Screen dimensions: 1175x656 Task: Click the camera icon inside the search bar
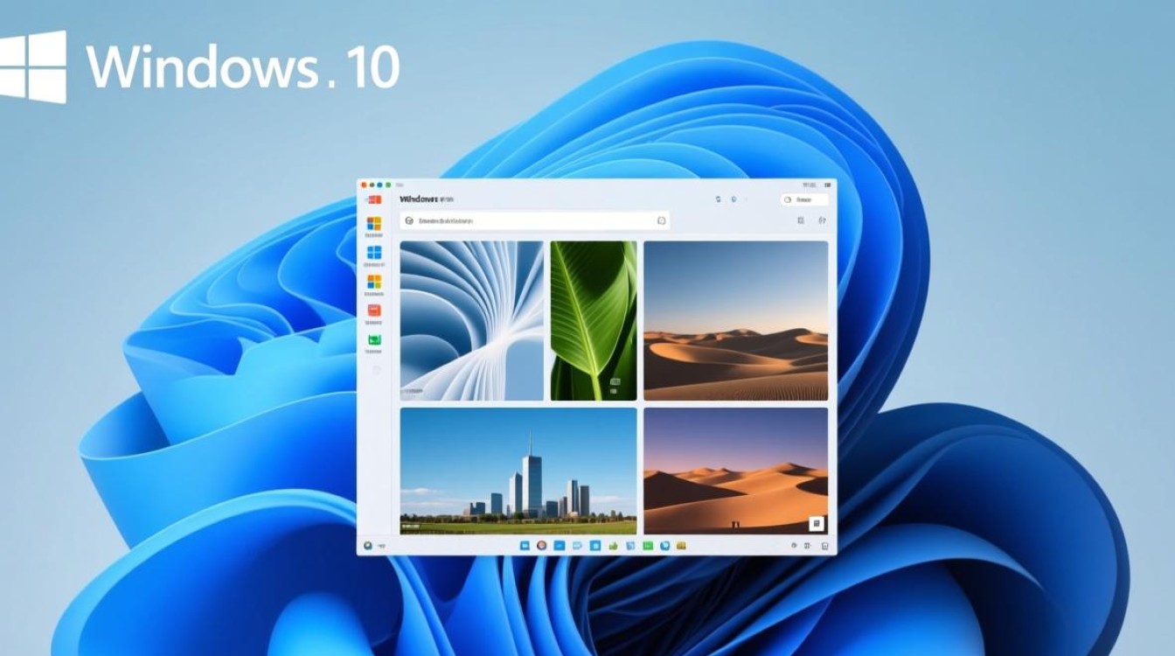662,220
